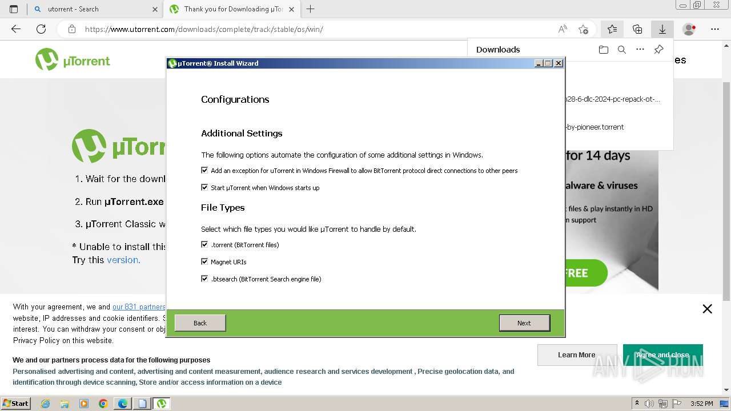Add this page to favorites
The image size is (731, 411).
[x=583, y=29]
